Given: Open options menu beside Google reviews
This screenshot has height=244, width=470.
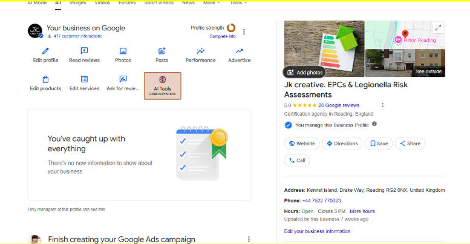Looking at the screenshot, I should pos(382,105).
